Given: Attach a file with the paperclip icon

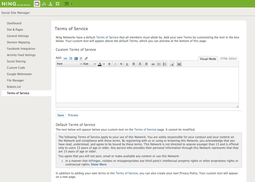Looking at the screenshot, I should click(x=86, y=58).
